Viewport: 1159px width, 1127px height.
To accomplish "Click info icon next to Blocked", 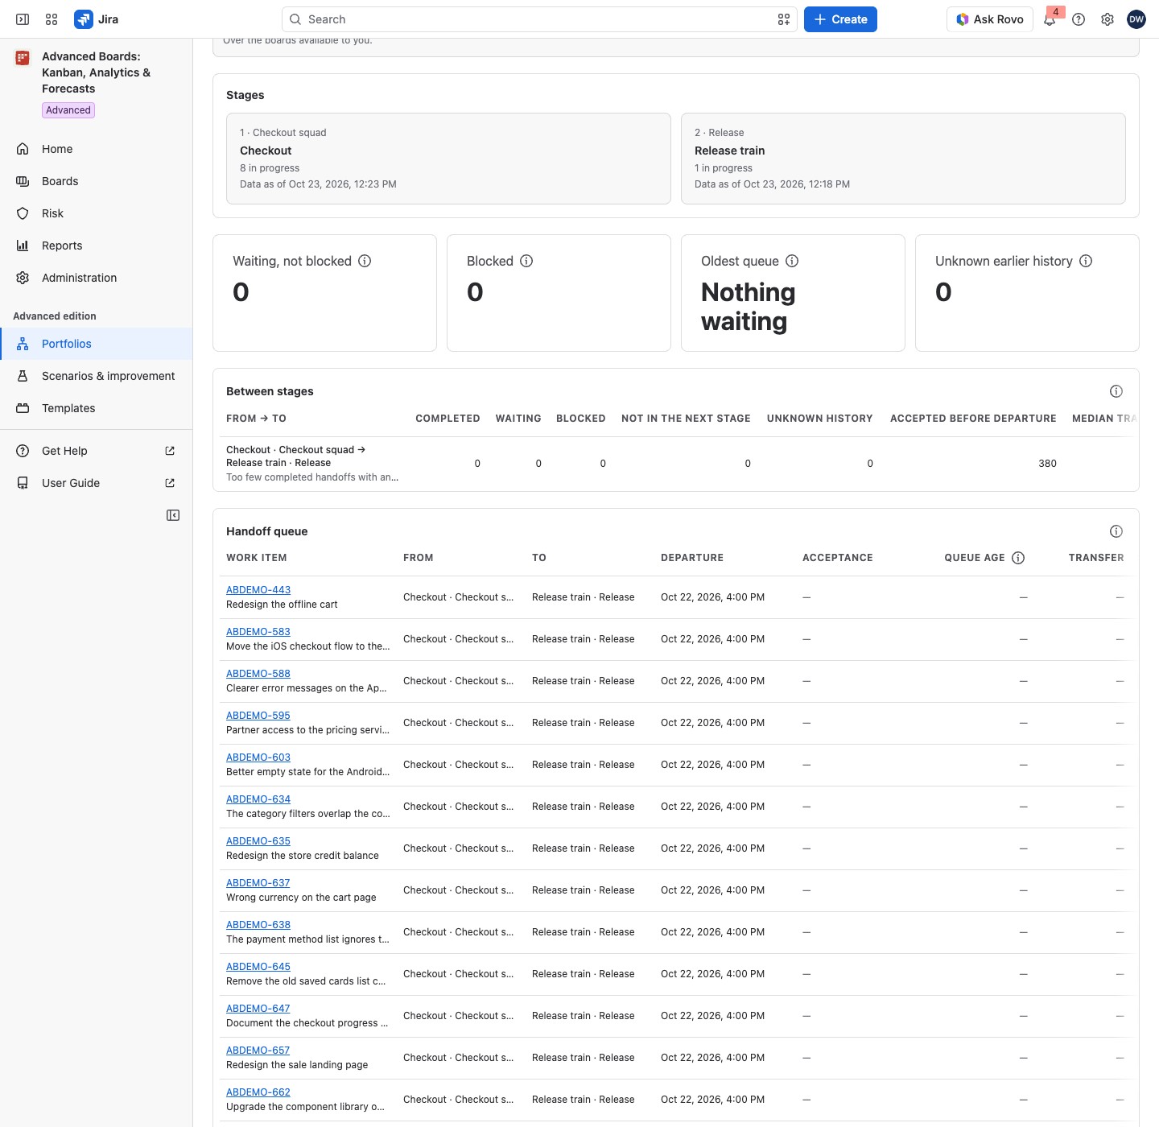I will coord(526,261).
